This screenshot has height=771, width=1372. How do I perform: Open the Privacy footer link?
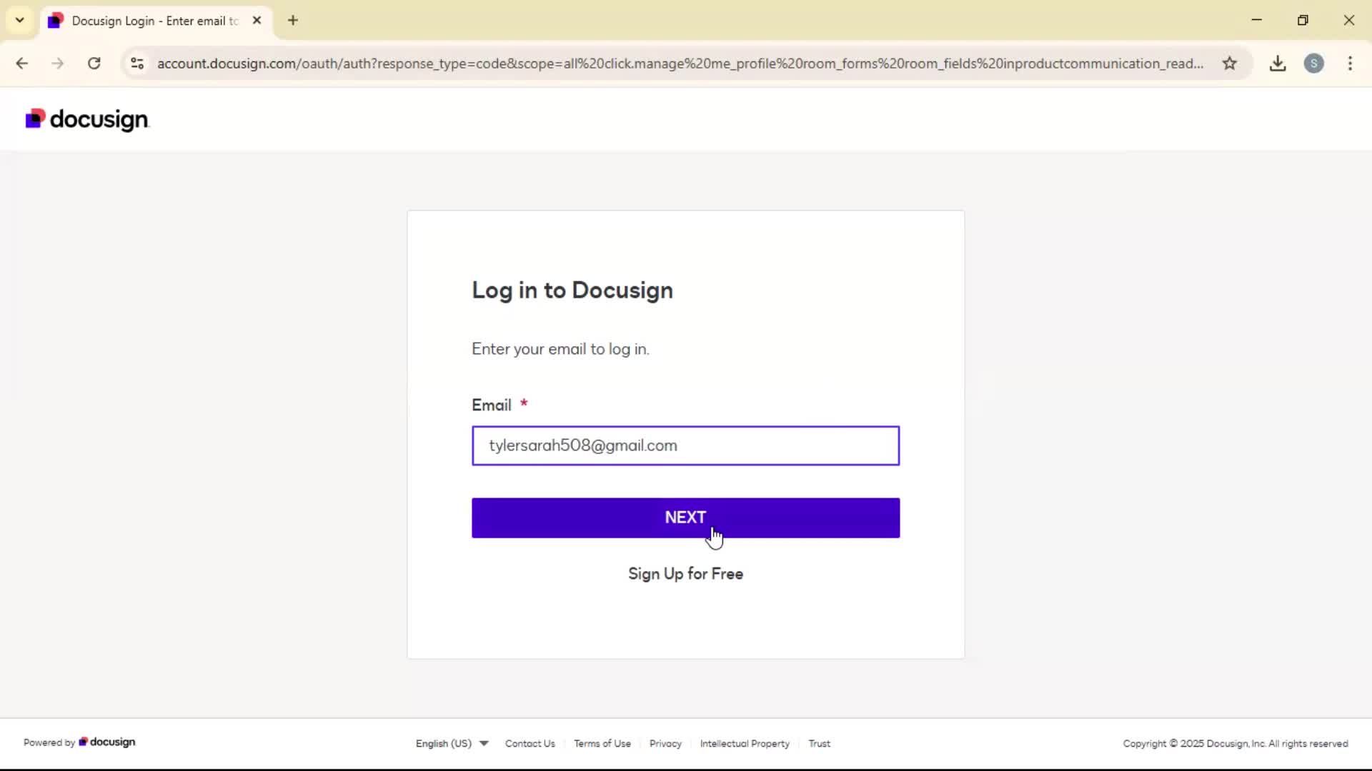tap(665, 743)
